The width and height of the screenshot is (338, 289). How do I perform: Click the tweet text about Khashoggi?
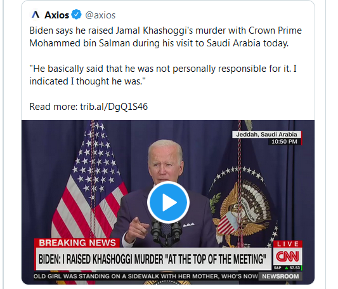(x=166, y=37)
